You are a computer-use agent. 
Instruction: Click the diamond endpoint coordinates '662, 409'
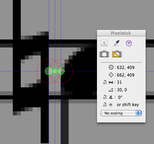click(x=126, y=75)
